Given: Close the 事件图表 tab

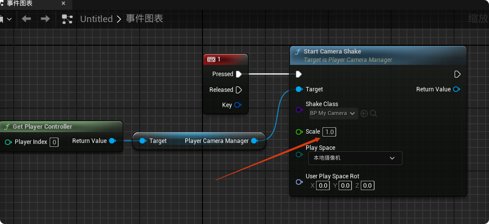Looking at the screenshot, I should pos(63,3).
